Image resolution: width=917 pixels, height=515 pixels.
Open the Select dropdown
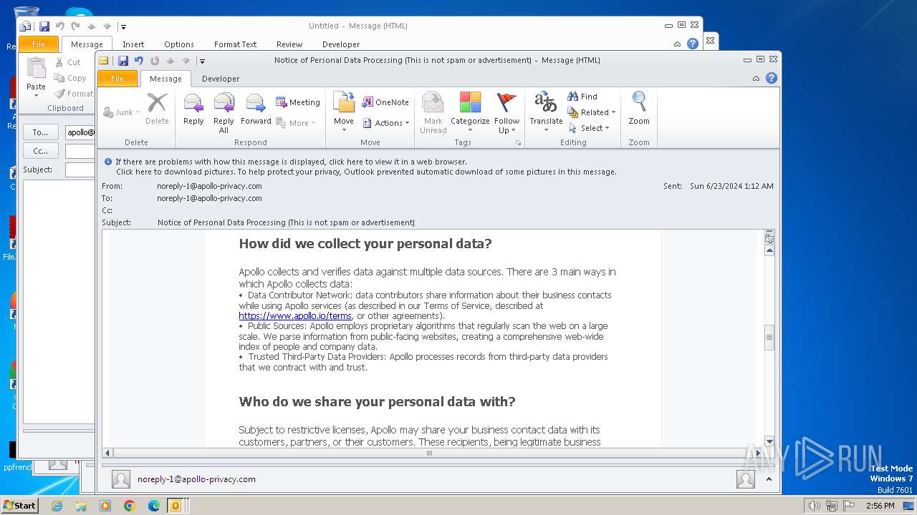click(x=589, y=128)
